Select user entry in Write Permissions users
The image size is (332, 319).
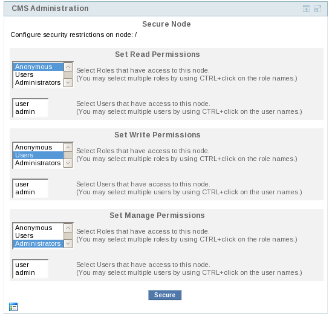pyautogui.click(x=30, y=184)
